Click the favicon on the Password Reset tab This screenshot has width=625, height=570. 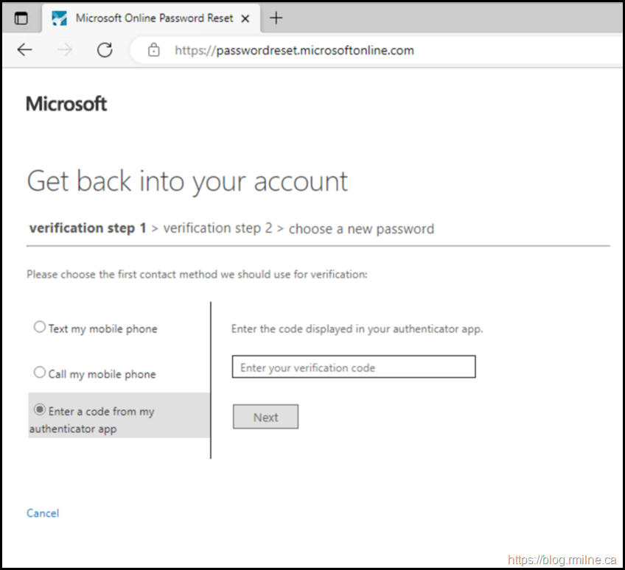click(x=60, y=18)
